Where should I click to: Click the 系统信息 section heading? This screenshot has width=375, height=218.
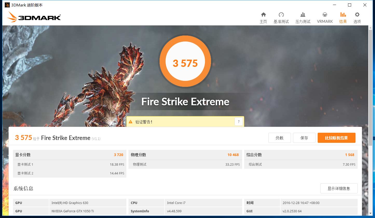coord(23,188)
